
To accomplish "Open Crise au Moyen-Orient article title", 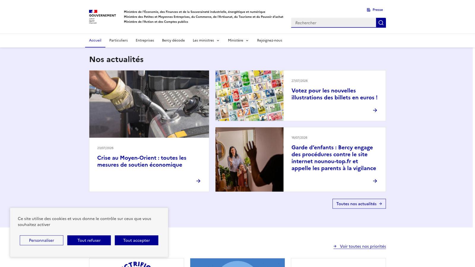I will (x=142, y=161).
